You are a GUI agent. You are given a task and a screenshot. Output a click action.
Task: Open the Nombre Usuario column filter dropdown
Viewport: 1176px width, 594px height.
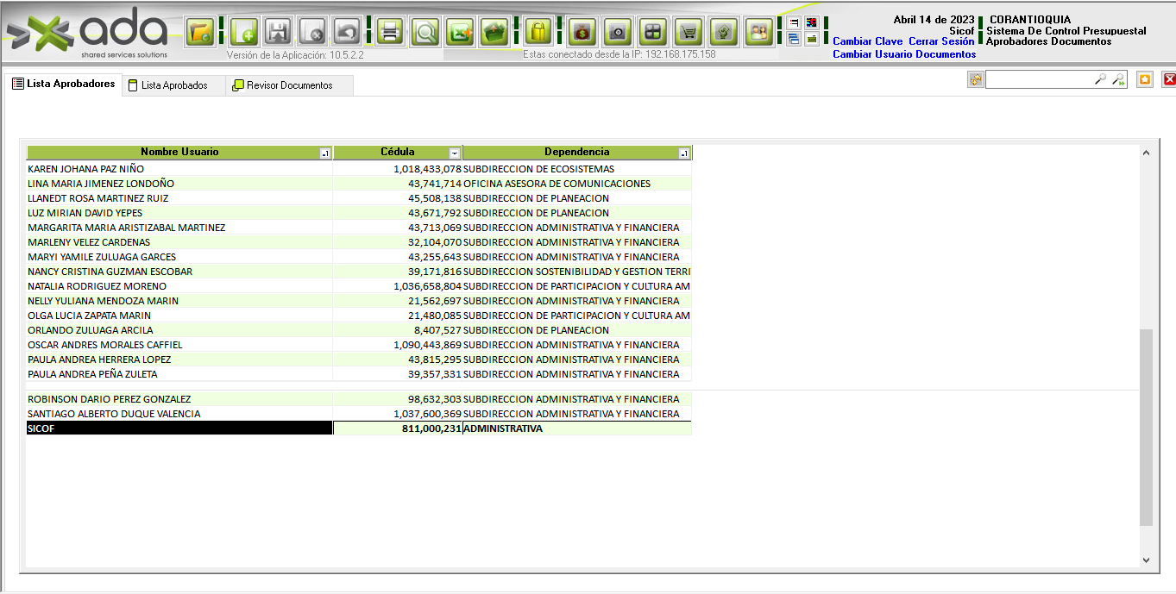coord(324,153)
